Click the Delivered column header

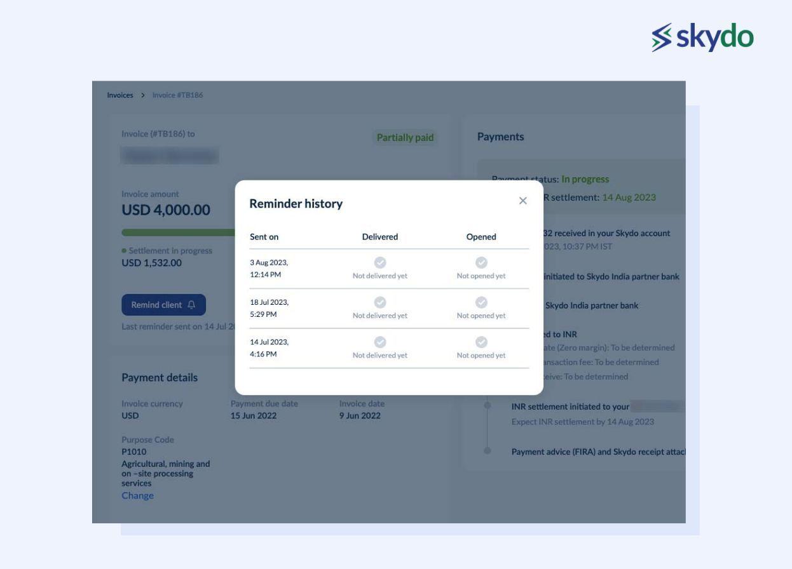point(380,237)
